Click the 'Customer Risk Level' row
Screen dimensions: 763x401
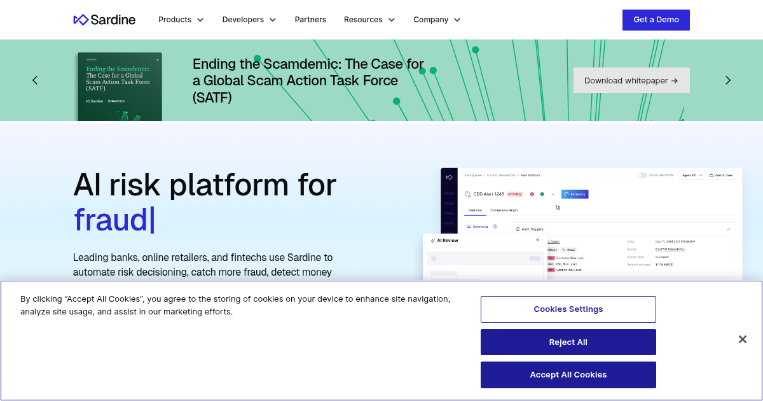click(x=567, y=258)
